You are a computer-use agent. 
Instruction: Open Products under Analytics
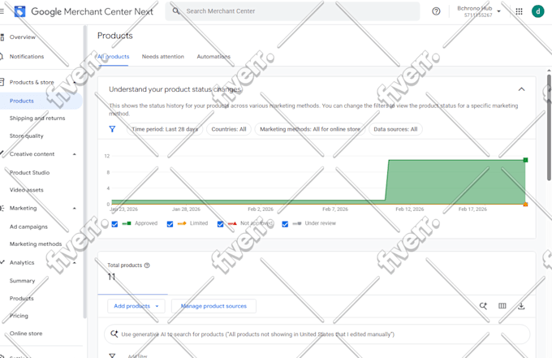(21, 298)
